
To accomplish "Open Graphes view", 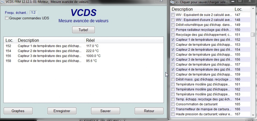I will click(18, 111).
